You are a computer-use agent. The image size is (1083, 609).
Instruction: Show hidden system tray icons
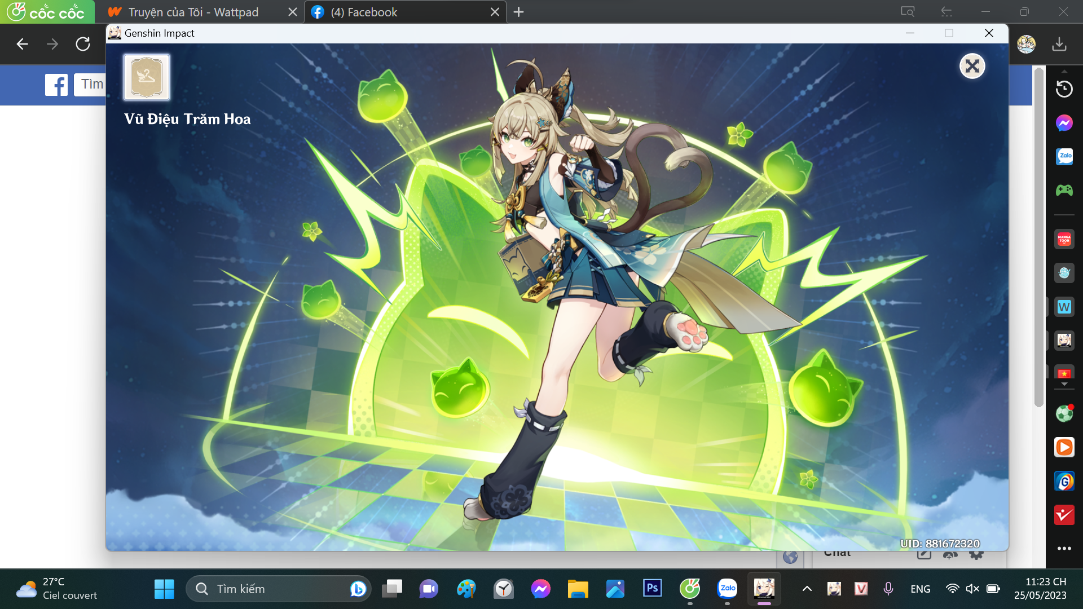pyautogui.click(x=807, y=589)
